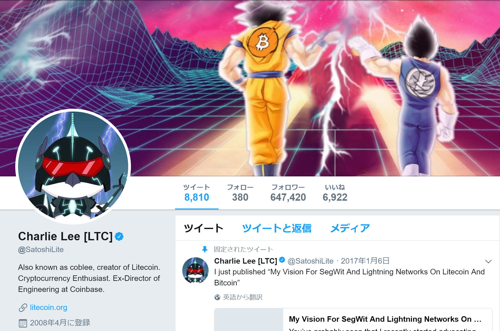The height and width of the screenshot is (331, 500).
Task: Click the chain link icon by litecoin.org
Action: [x=23, y=307]
